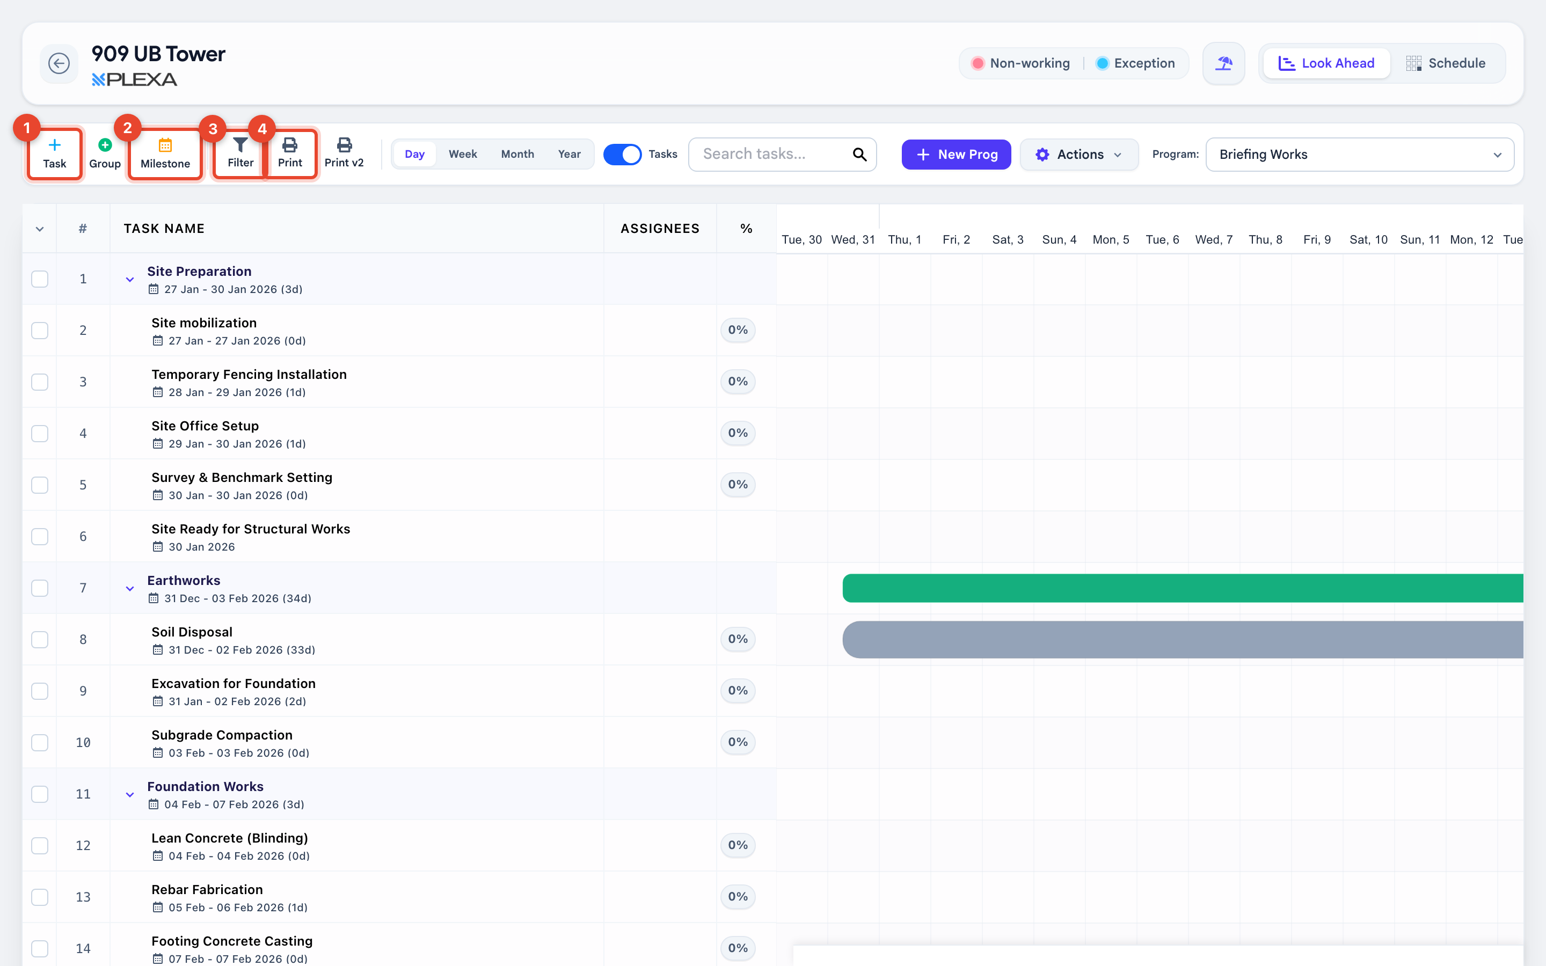
Task: Check the Site Preparation row checkbox
Action: pos(40,279)
